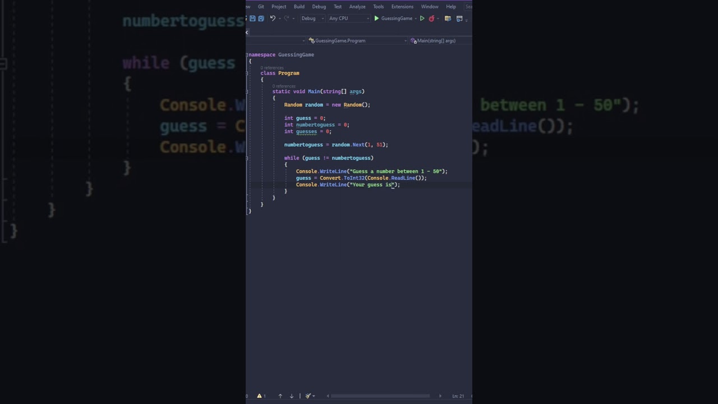Collapse the namespace GuessingGame block
This screenshot has height=404, width=718.
[x=247, y=55]
